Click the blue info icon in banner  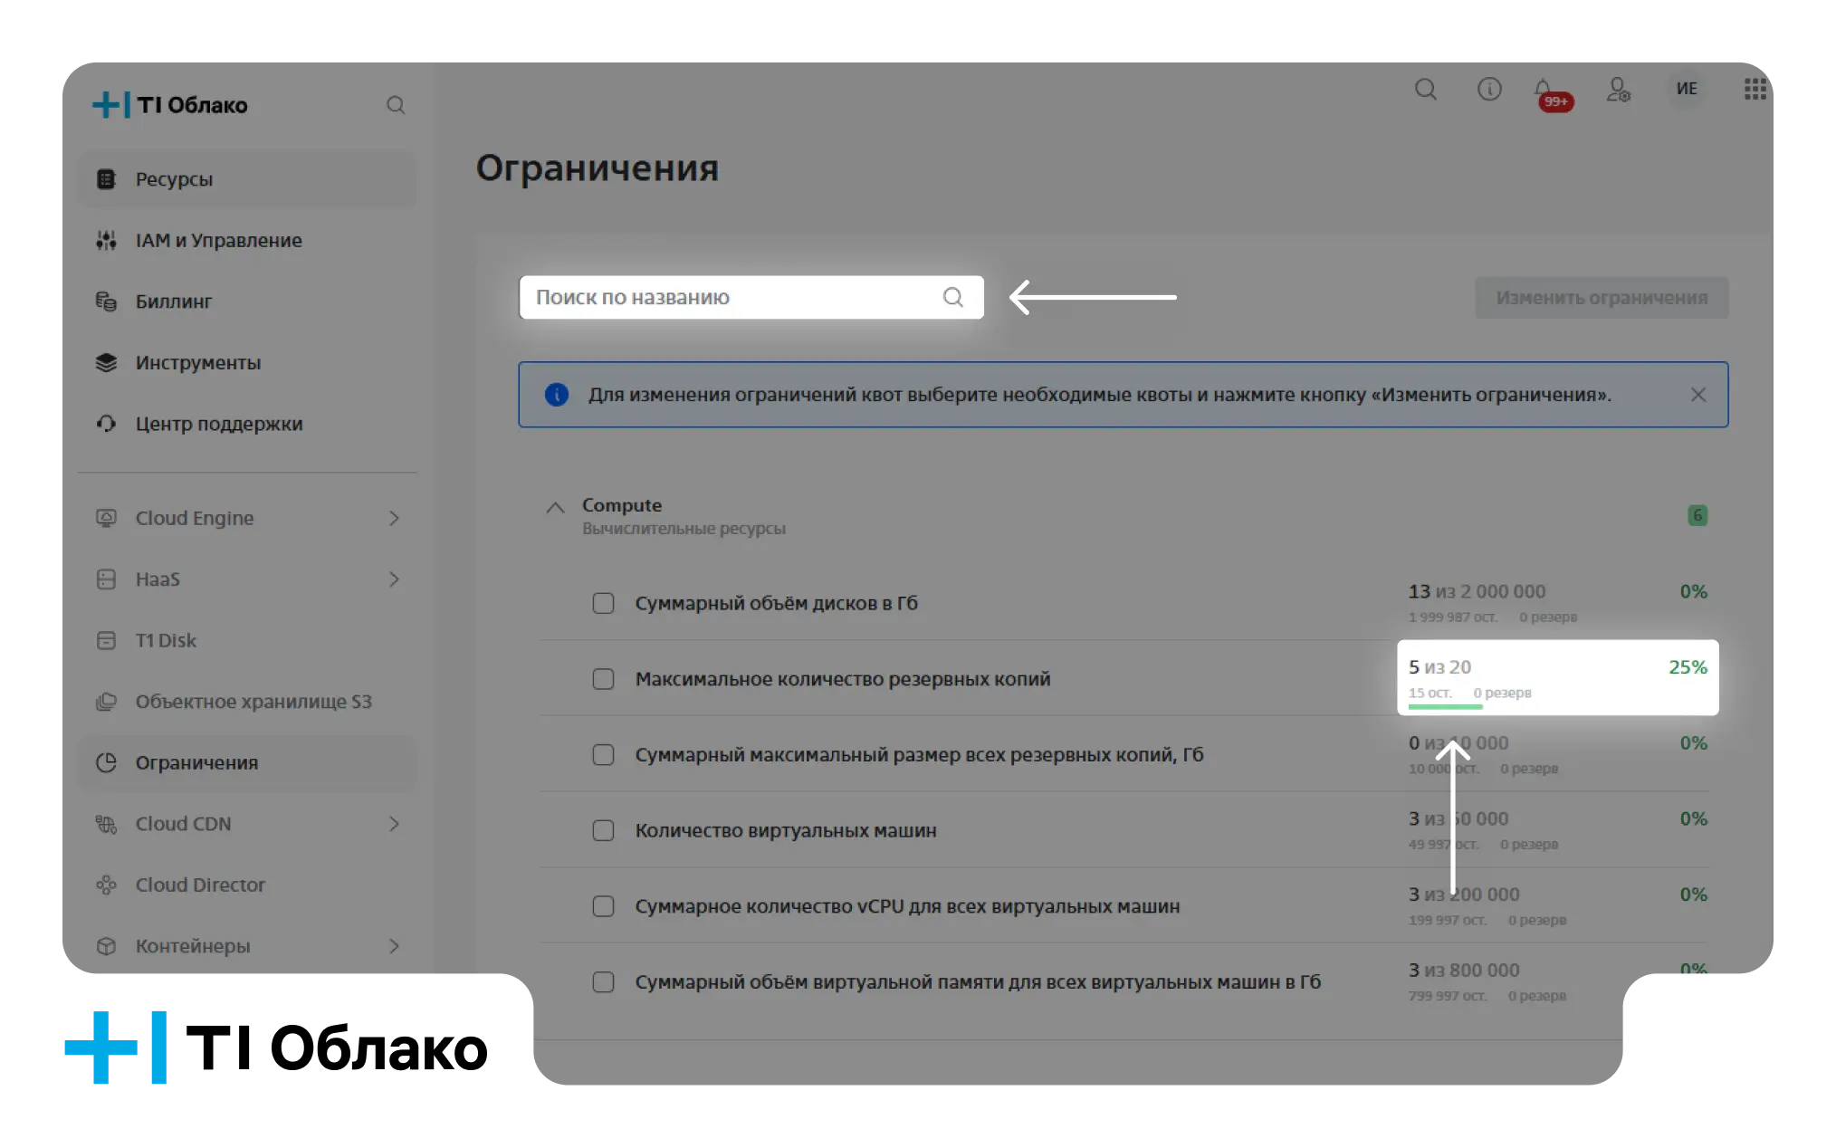(x=557, y=395)
